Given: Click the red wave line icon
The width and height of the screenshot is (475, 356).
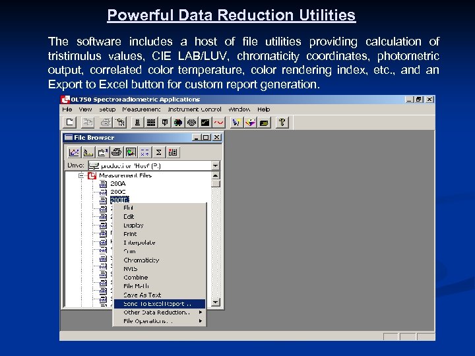Looking at the screenshot, I should (219, 123).
